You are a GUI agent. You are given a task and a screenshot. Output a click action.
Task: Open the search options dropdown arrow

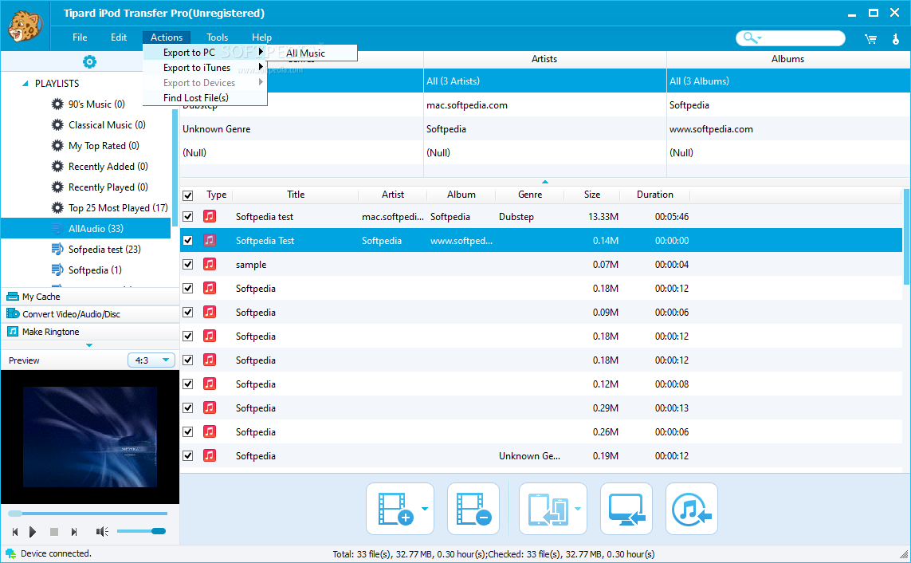(760, 38)
